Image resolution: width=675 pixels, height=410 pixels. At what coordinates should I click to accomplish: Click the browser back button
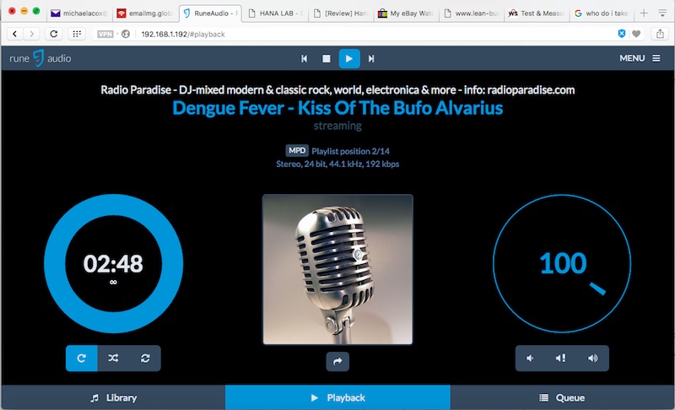(15, 34)
